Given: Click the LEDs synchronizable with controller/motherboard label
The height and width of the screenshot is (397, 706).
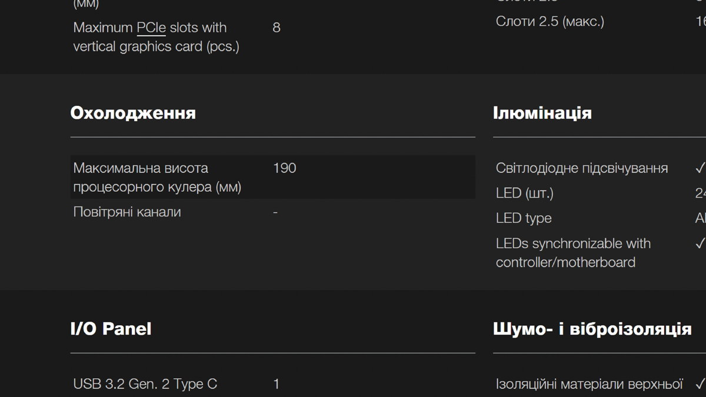Looking at the screenshot, I should tap(574, 253).
